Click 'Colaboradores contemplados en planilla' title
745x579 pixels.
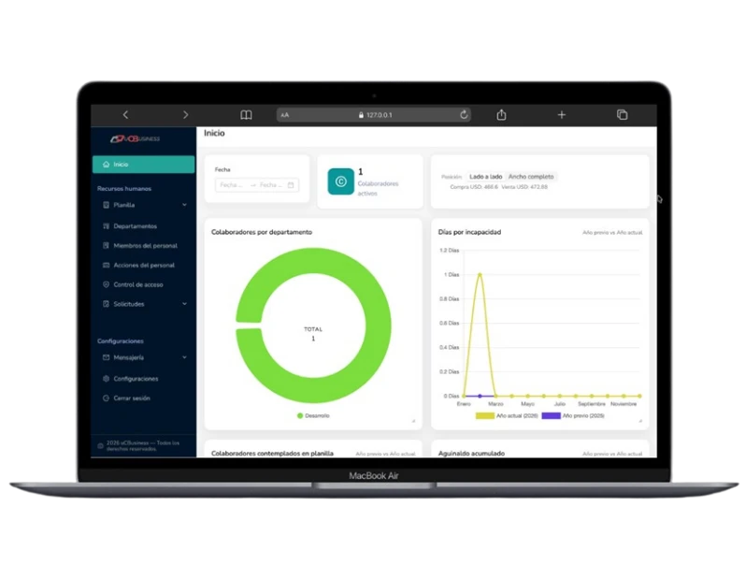[272, 454]
